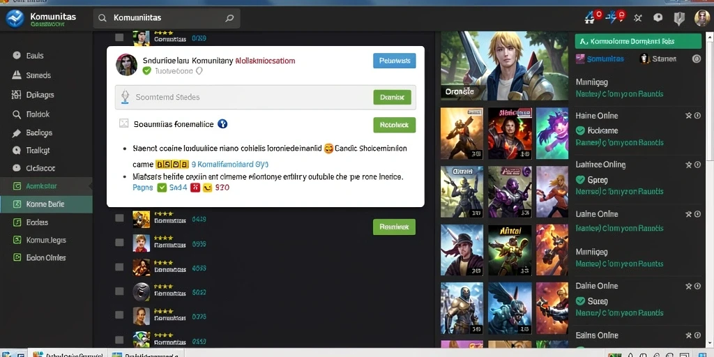
Task: Click the info circle beside the Stanen tab
Action: coord(697,59)
